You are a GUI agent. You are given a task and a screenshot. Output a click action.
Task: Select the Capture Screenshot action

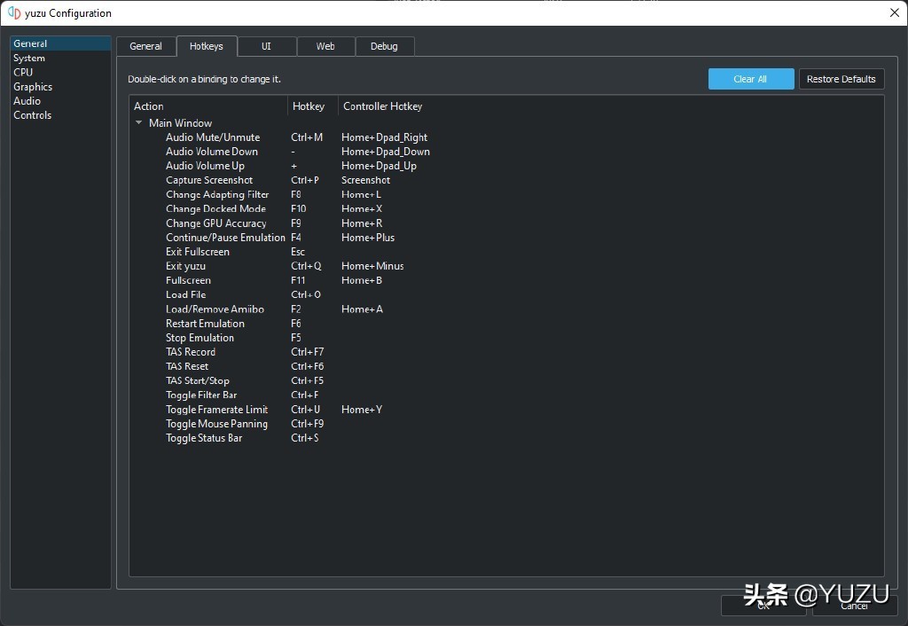pos(209,180)
